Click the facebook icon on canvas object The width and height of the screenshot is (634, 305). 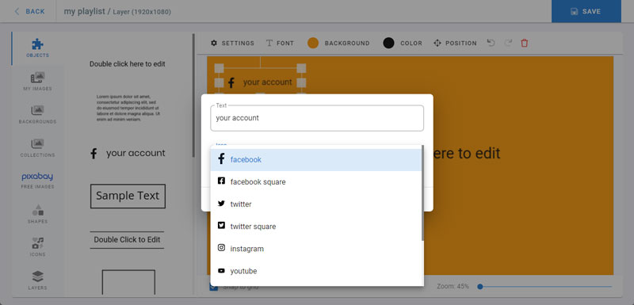click(x=231, y=83)
